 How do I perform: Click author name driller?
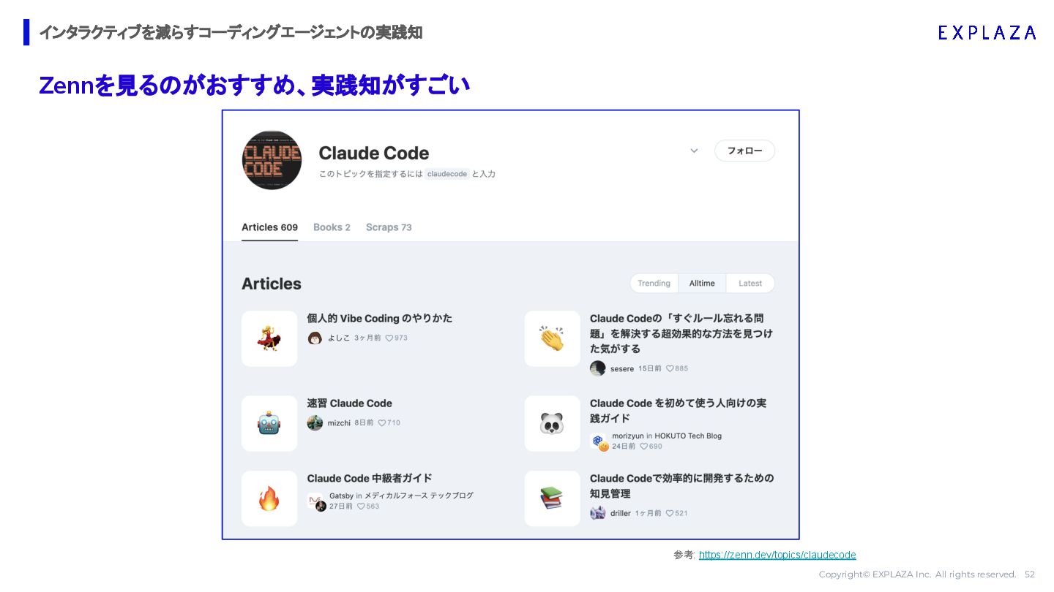pyautogui.click(x=621, y=513)
